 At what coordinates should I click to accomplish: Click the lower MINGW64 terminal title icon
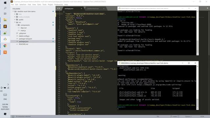(119, 63)
